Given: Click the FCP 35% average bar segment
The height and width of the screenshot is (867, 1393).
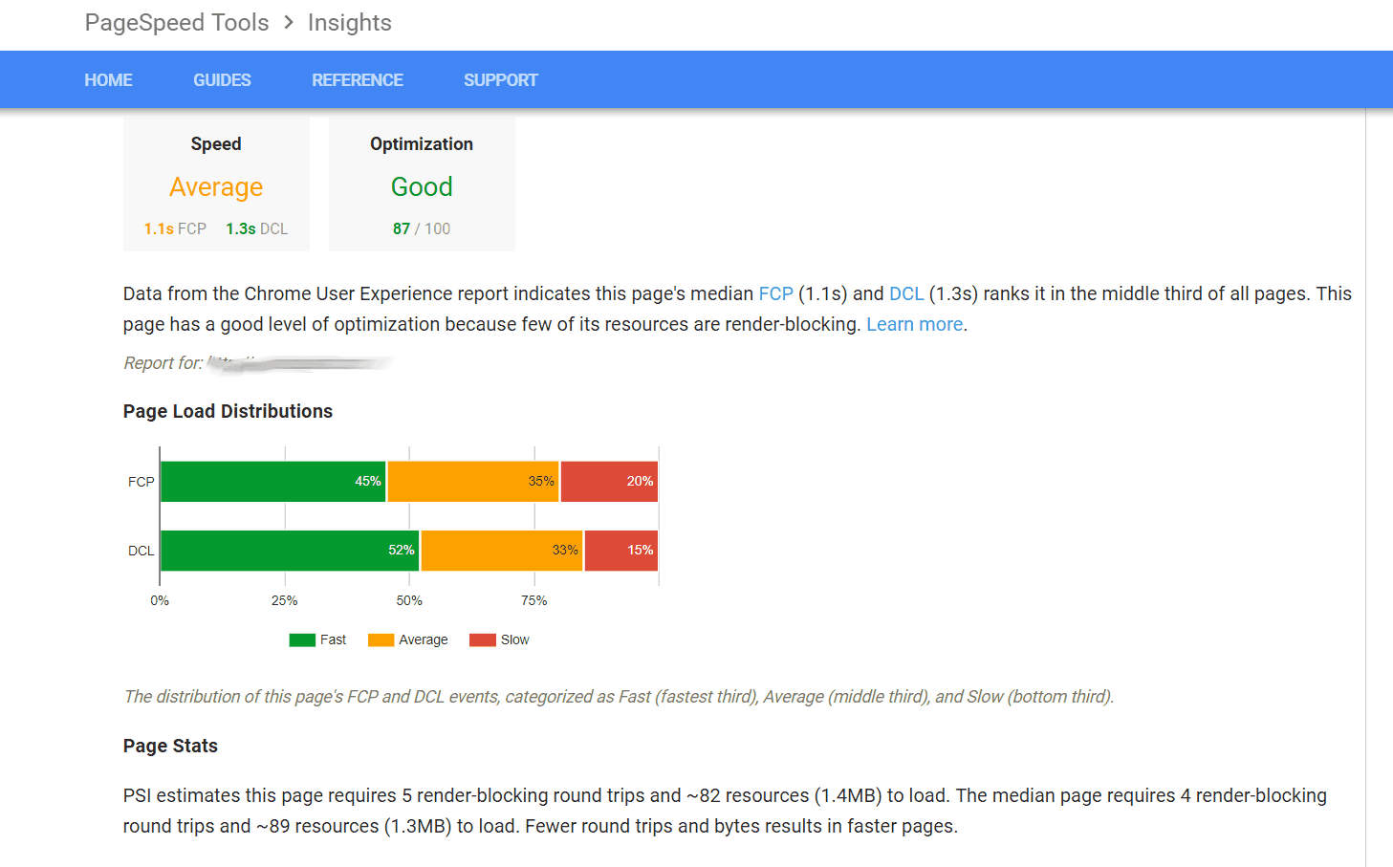Looking at the screenshot, I should pos(473,482).
